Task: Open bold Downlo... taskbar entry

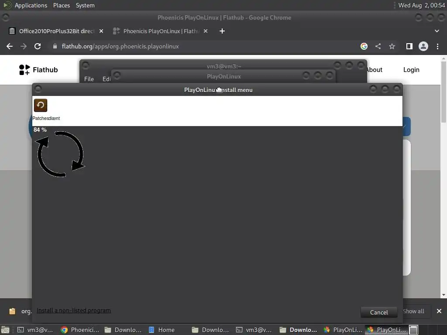Action: click(x=299, y=330)
